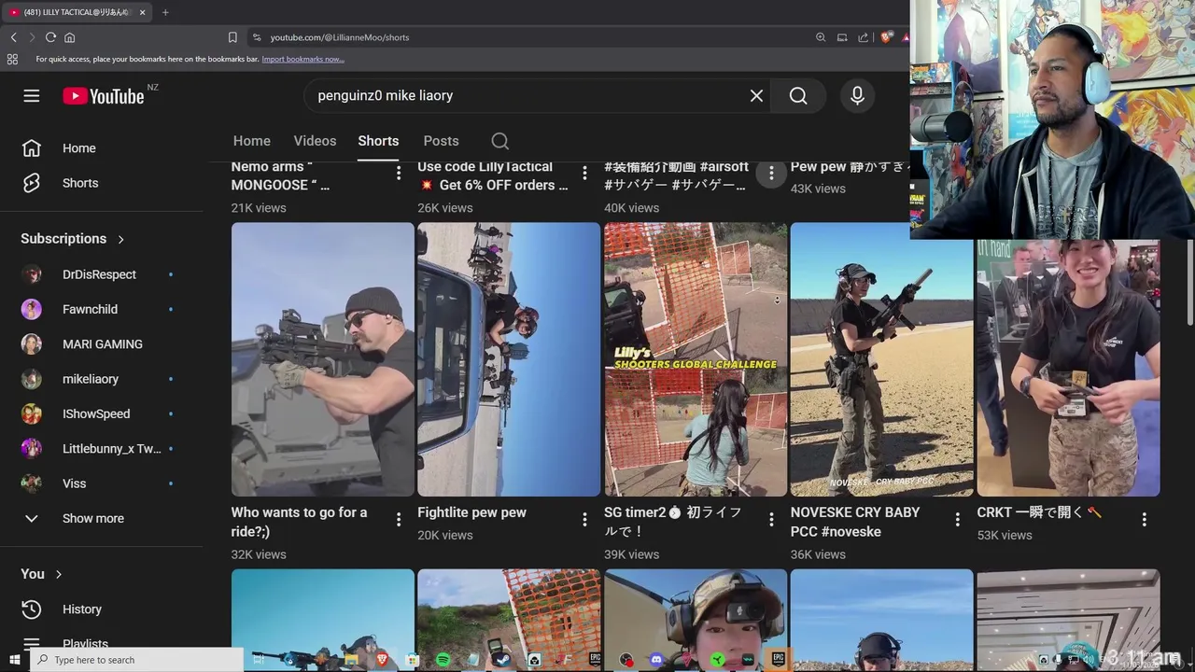Select the channel Shorts tab
1195x672 pixels.
coord(378,141)
